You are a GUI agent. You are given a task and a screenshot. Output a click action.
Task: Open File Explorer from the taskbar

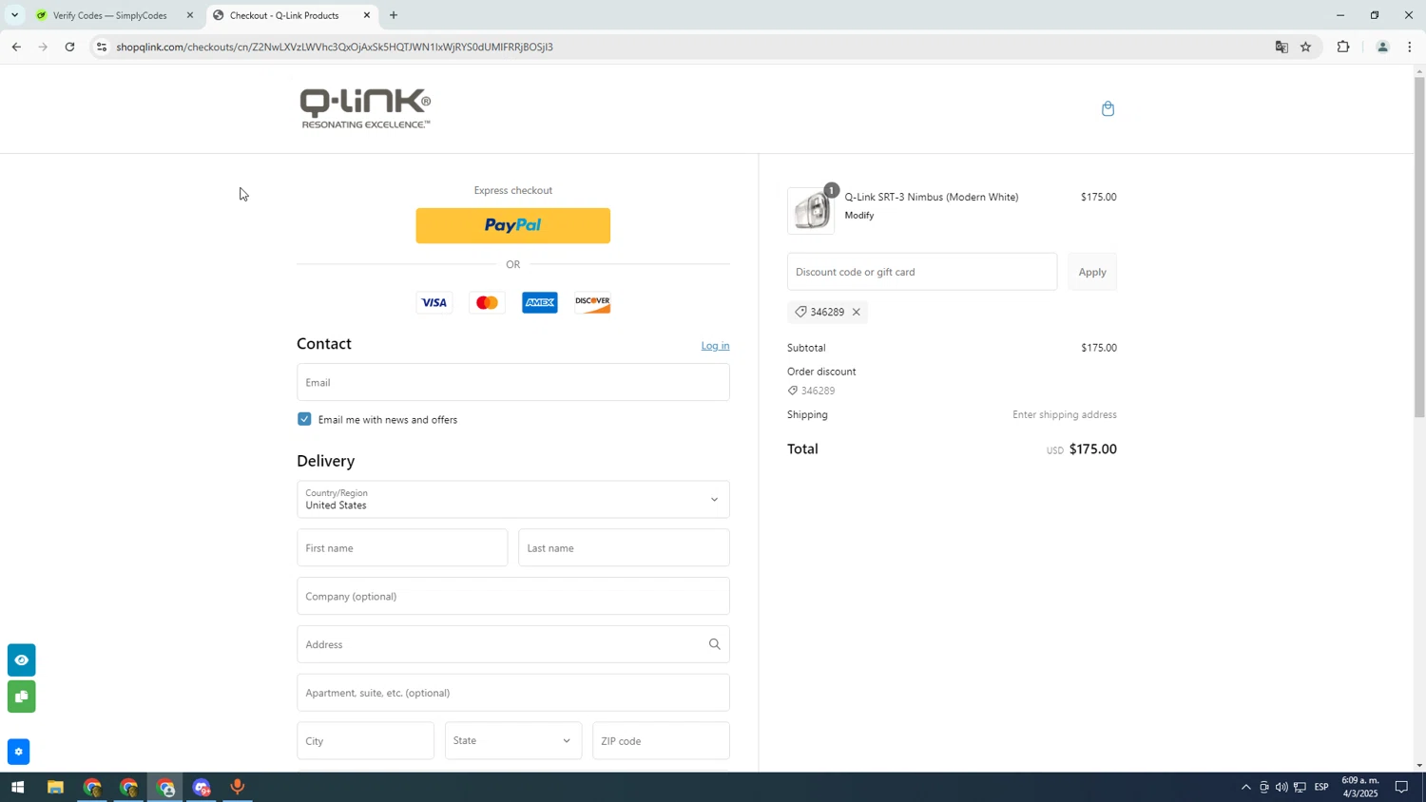pyautogui.click(x=55, y=788)
